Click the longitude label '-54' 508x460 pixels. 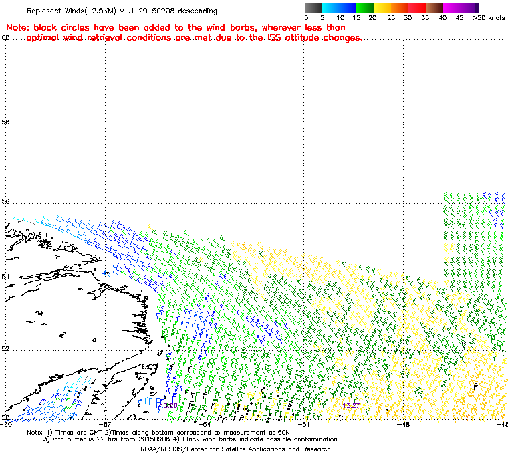click(205, 424)
